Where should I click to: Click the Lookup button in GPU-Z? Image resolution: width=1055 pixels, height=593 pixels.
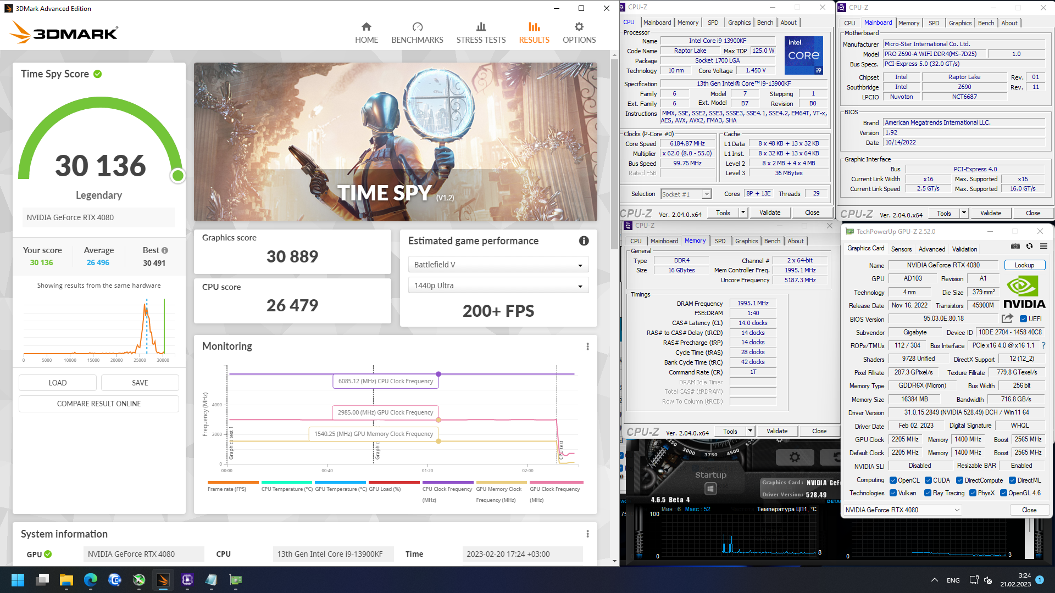point(1024,265)
